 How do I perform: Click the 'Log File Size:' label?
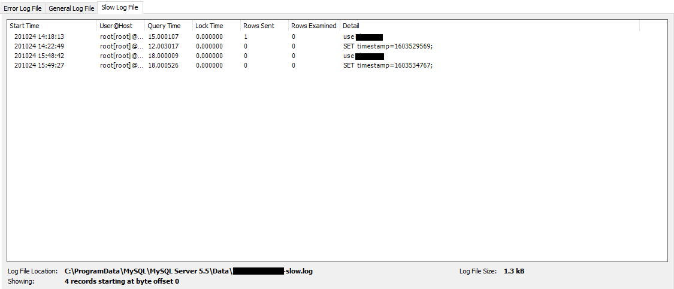478,272
